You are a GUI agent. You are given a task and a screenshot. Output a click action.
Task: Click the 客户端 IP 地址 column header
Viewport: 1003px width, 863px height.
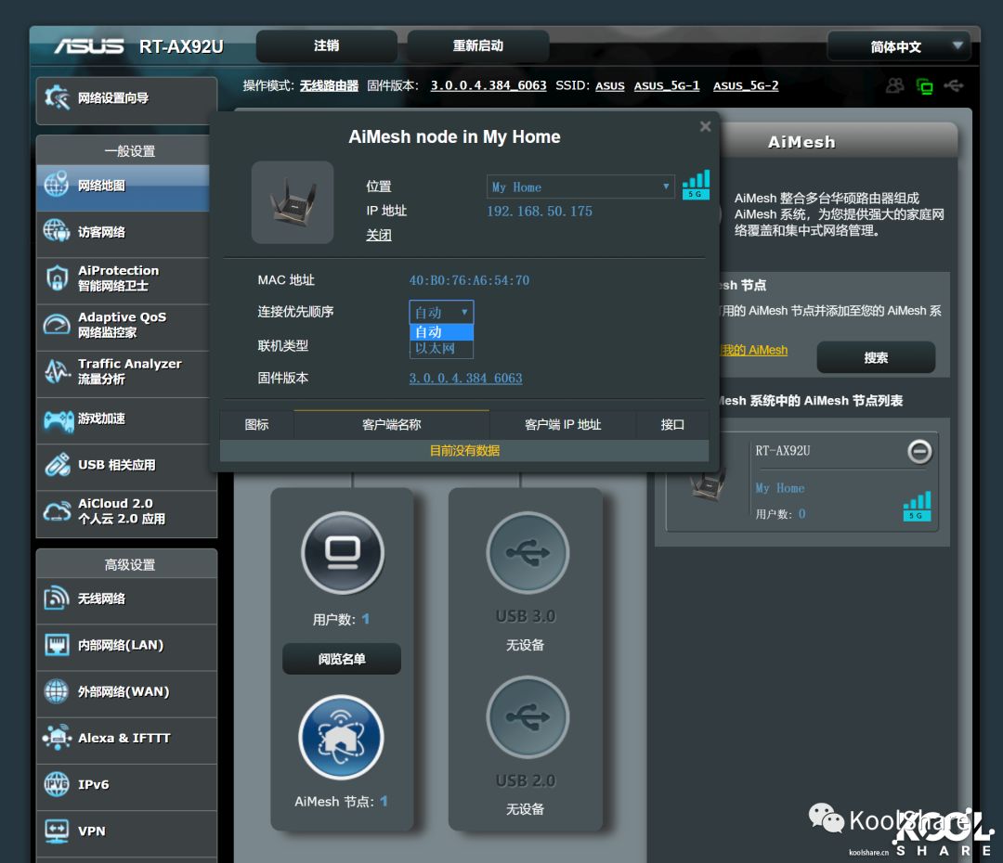[x=563, y=424]
